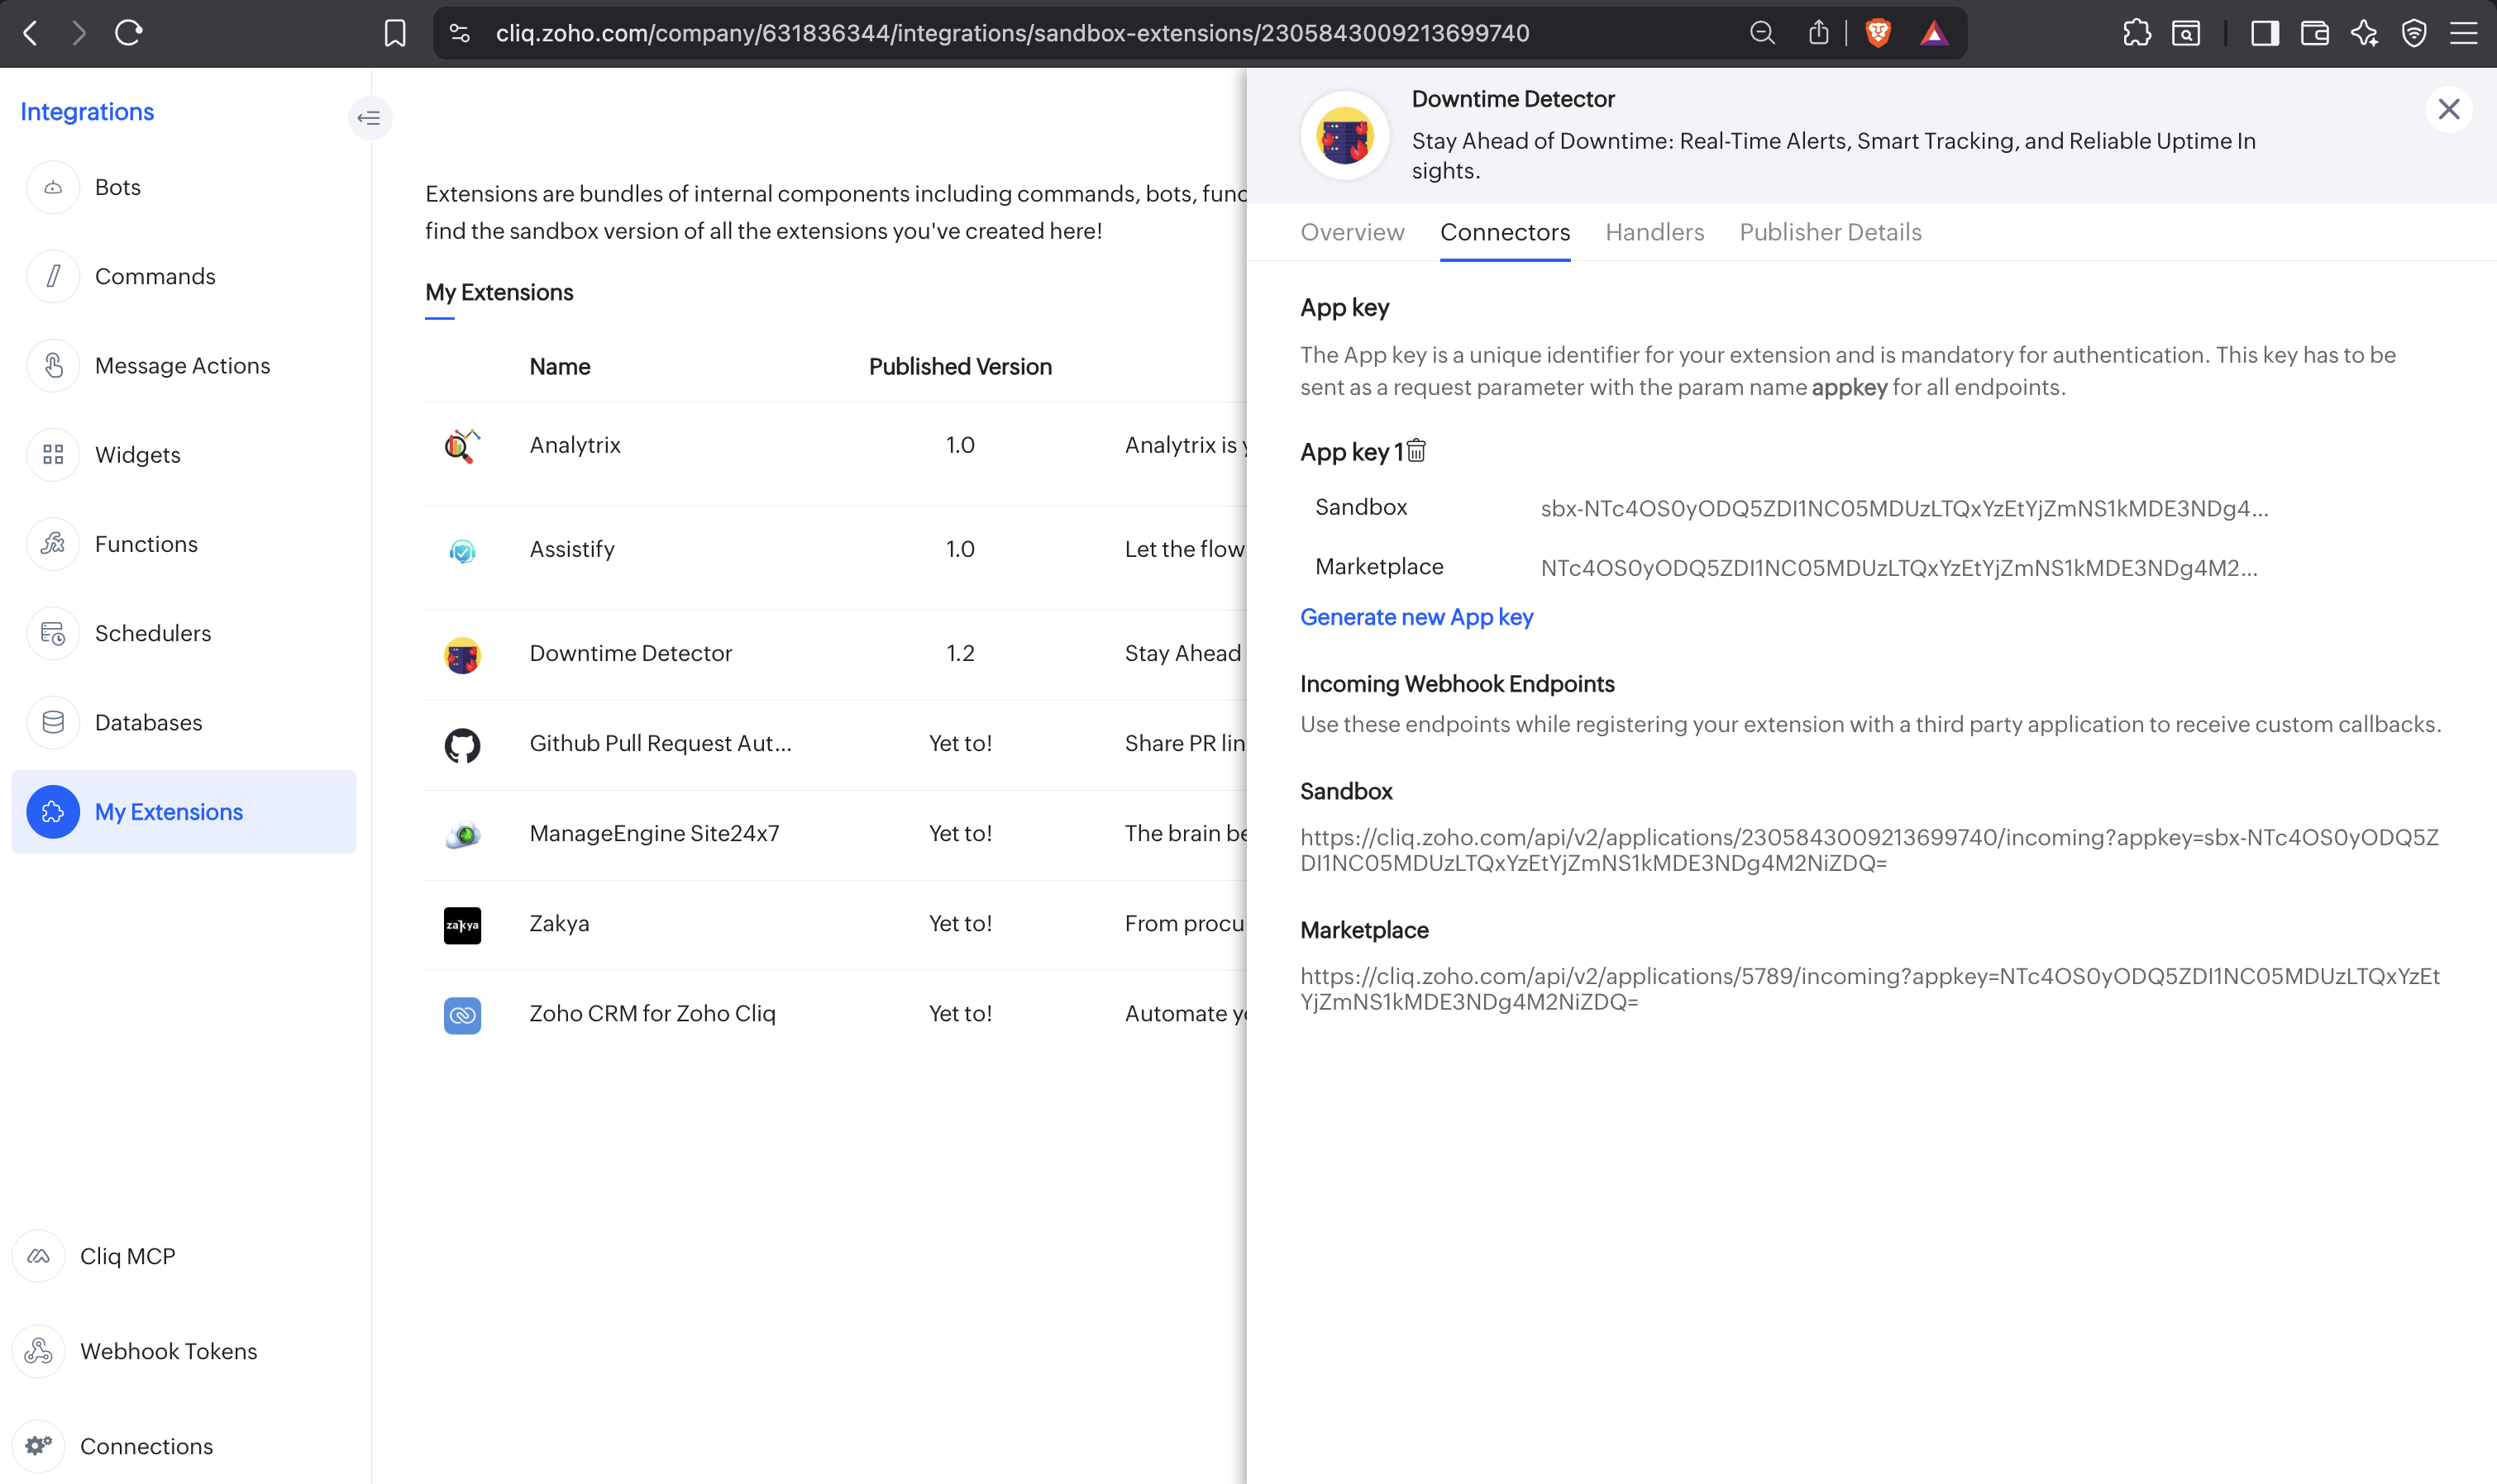Open the Databases section
This screenshot has height=1484, width=2497.
pos(148,722)
